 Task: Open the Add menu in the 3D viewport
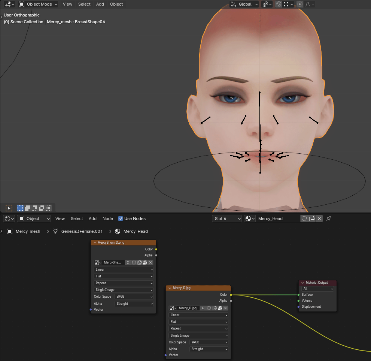pyautogui.click(x=100, y=4)
